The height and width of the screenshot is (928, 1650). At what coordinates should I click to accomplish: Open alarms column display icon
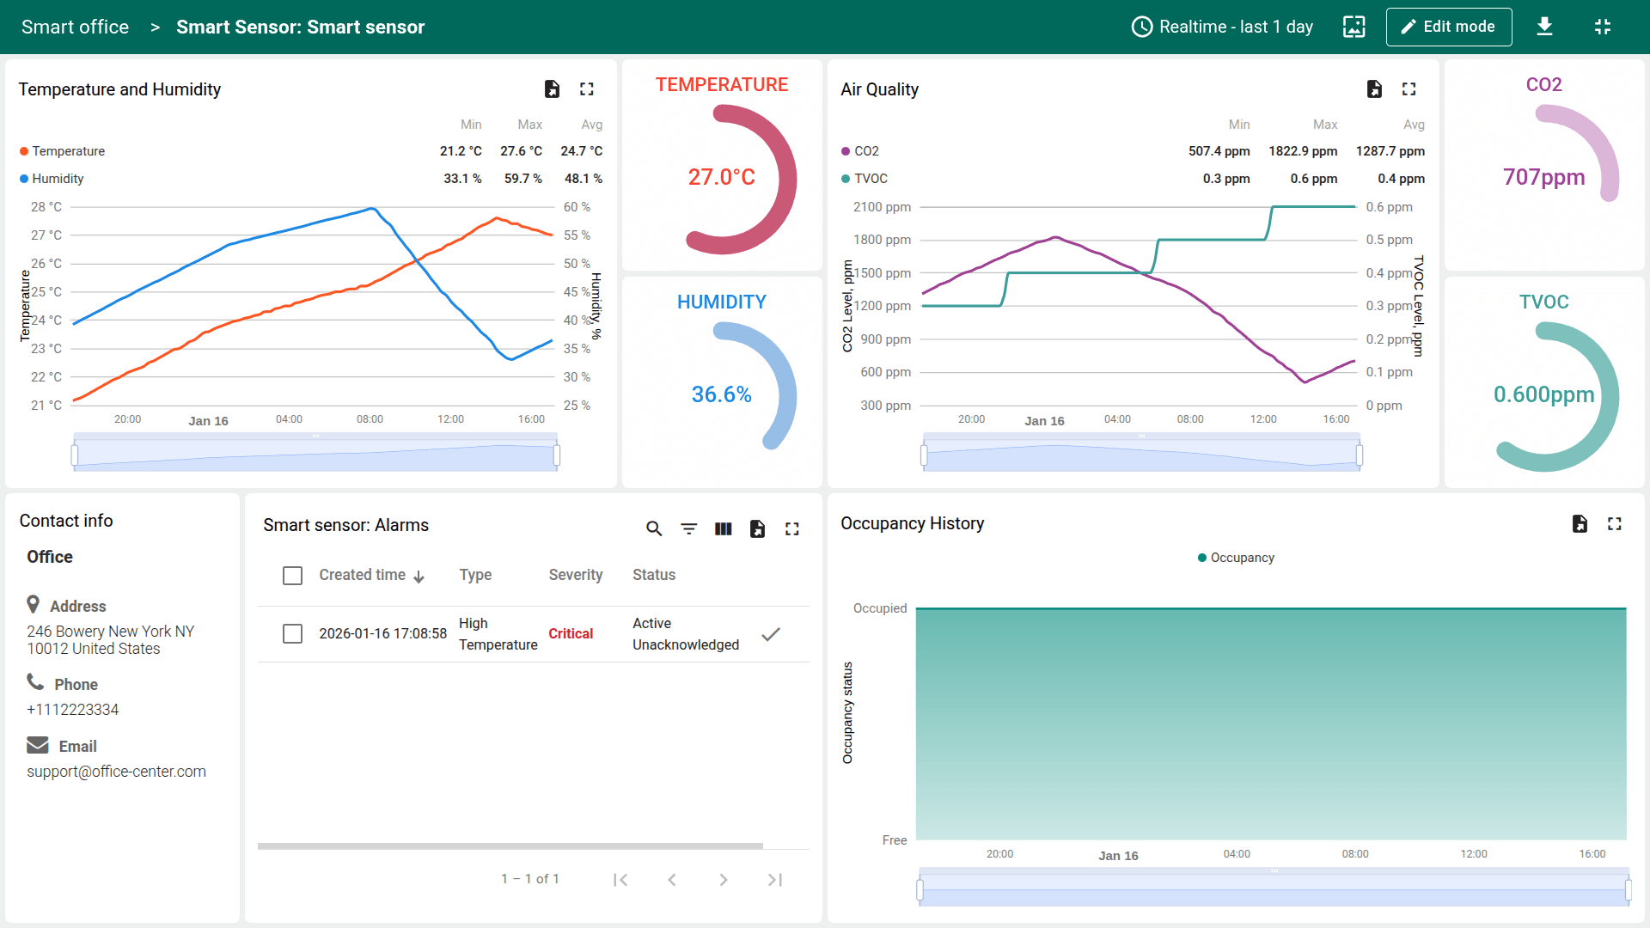(x=723, y=528)
